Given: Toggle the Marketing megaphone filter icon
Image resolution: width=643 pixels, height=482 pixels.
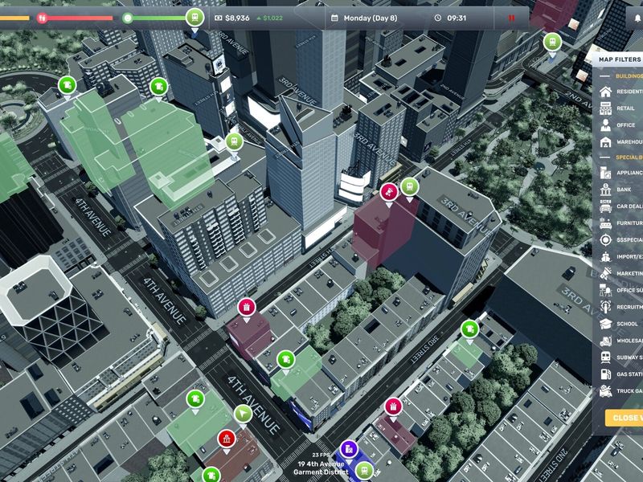Looking at the screenshot, I should point(606,273).
